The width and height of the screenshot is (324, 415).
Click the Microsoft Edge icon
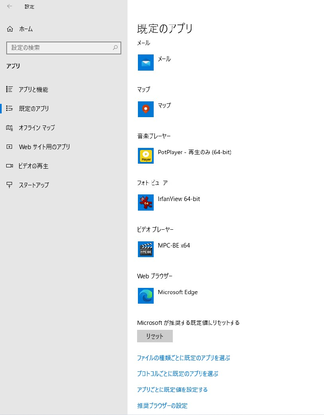click(x=145, y=296)
